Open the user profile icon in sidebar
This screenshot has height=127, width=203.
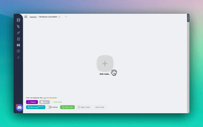tap(18, 57)
